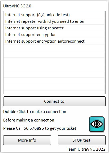Click the phone number 56 576896
The height and width of the screenshot is (153, 109).
(x=34, y=128)
